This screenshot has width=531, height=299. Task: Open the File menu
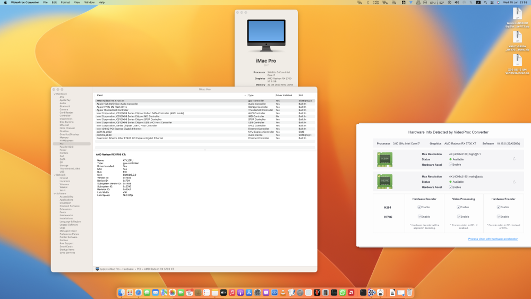pos(45,2)
